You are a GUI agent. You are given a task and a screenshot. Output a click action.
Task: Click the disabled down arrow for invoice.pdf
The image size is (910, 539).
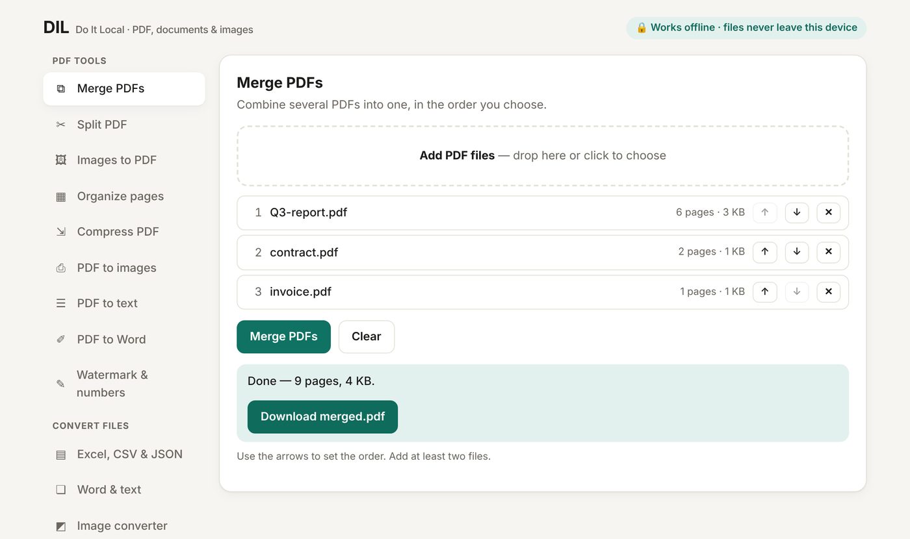(797, 292)
